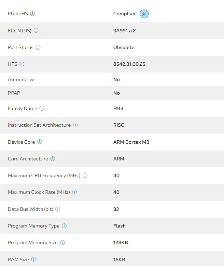Click the ARM Cortex M3 device core value
Viewport: 224px width, 266px height.
pyautogui.click(x=131, y=142)
